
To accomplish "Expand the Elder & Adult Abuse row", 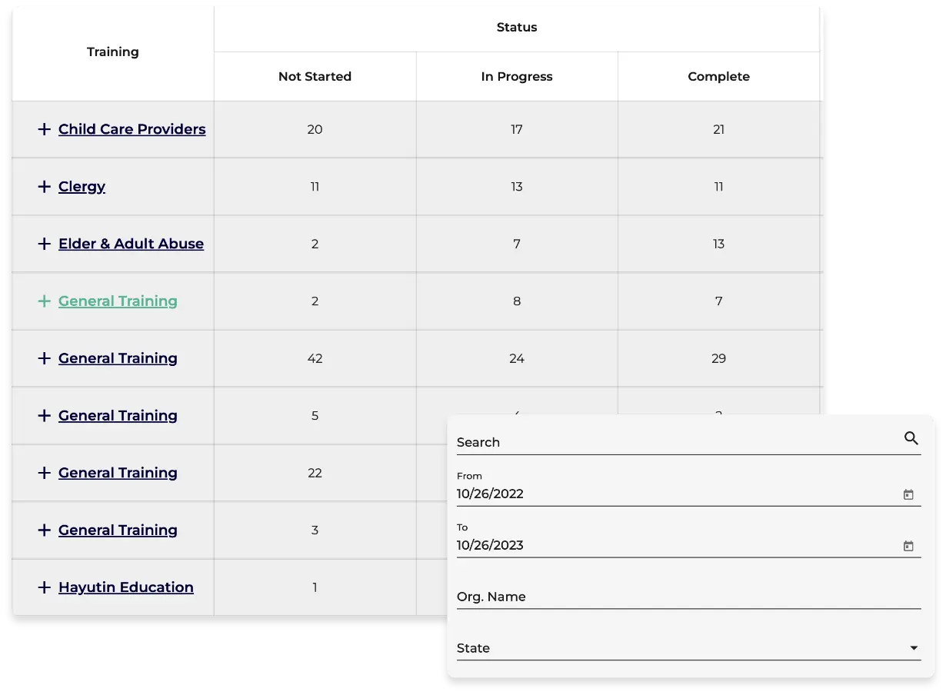I will (45, 244).
